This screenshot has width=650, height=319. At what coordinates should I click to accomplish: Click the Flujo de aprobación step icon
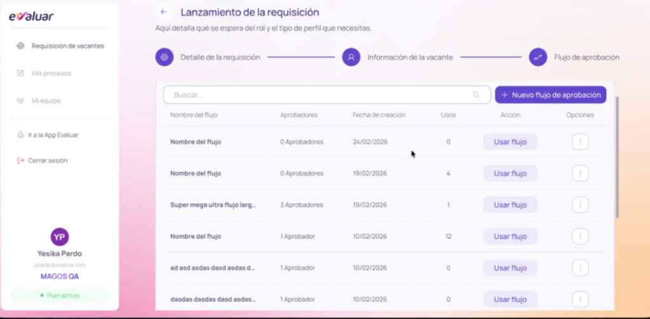click(x=538, y=57)
